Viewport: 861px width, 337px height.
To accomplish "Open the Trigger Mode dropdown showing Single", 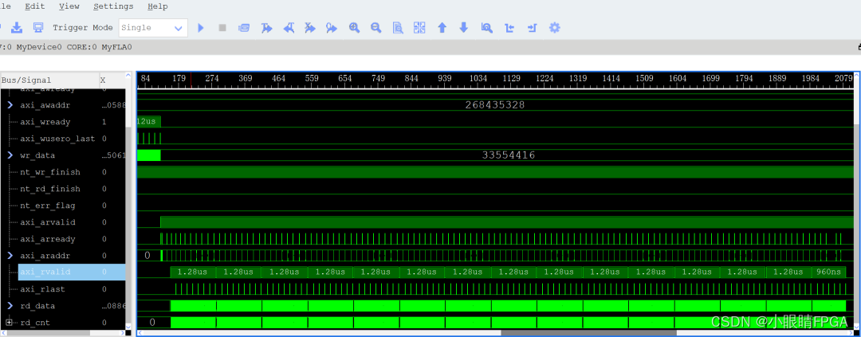I will pos(152,27).
